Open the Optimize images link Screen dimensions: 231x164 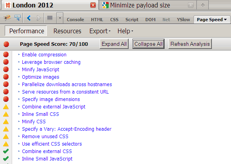tap(41, 77)
